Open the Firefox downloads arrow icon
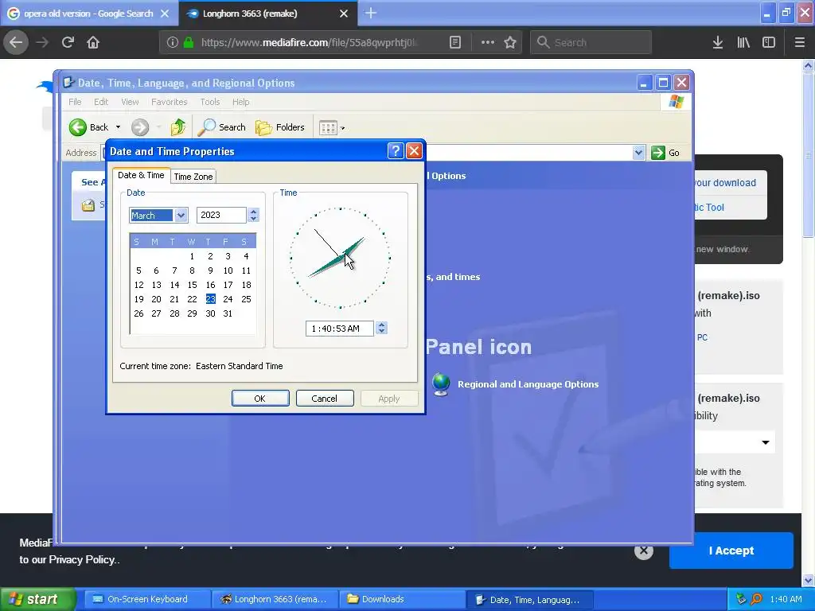The width and height of the screenshot is (815, 611). (x=718, y=42)
